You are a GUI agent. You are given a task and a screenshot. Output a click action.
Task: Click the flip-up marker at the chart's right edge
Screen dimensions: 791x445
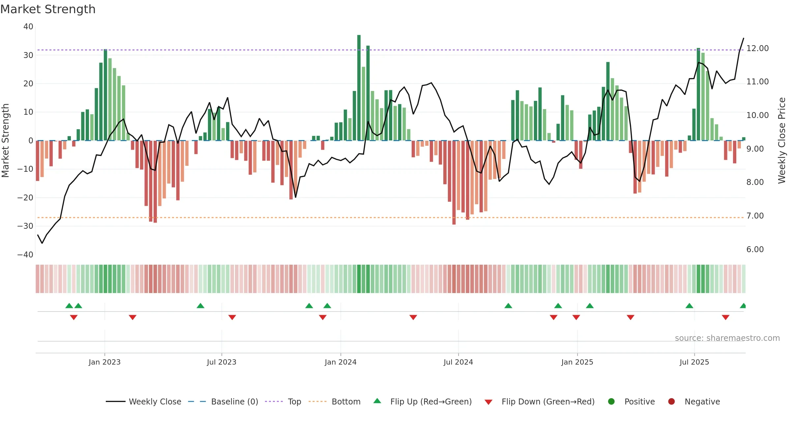pos(743,306)
